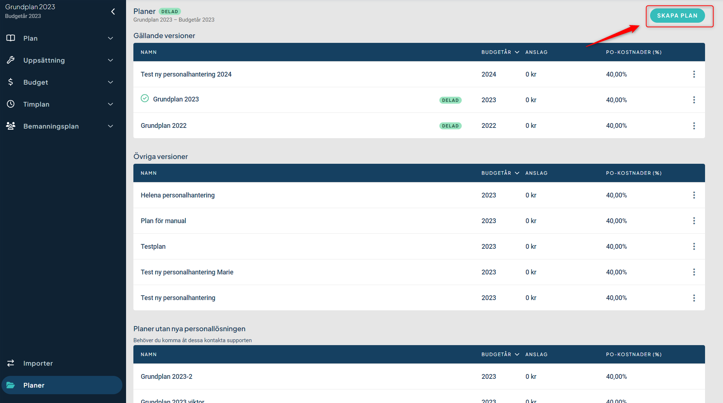
Task: Expand the Budget sidebar section chevron
Action: [110, 82]
